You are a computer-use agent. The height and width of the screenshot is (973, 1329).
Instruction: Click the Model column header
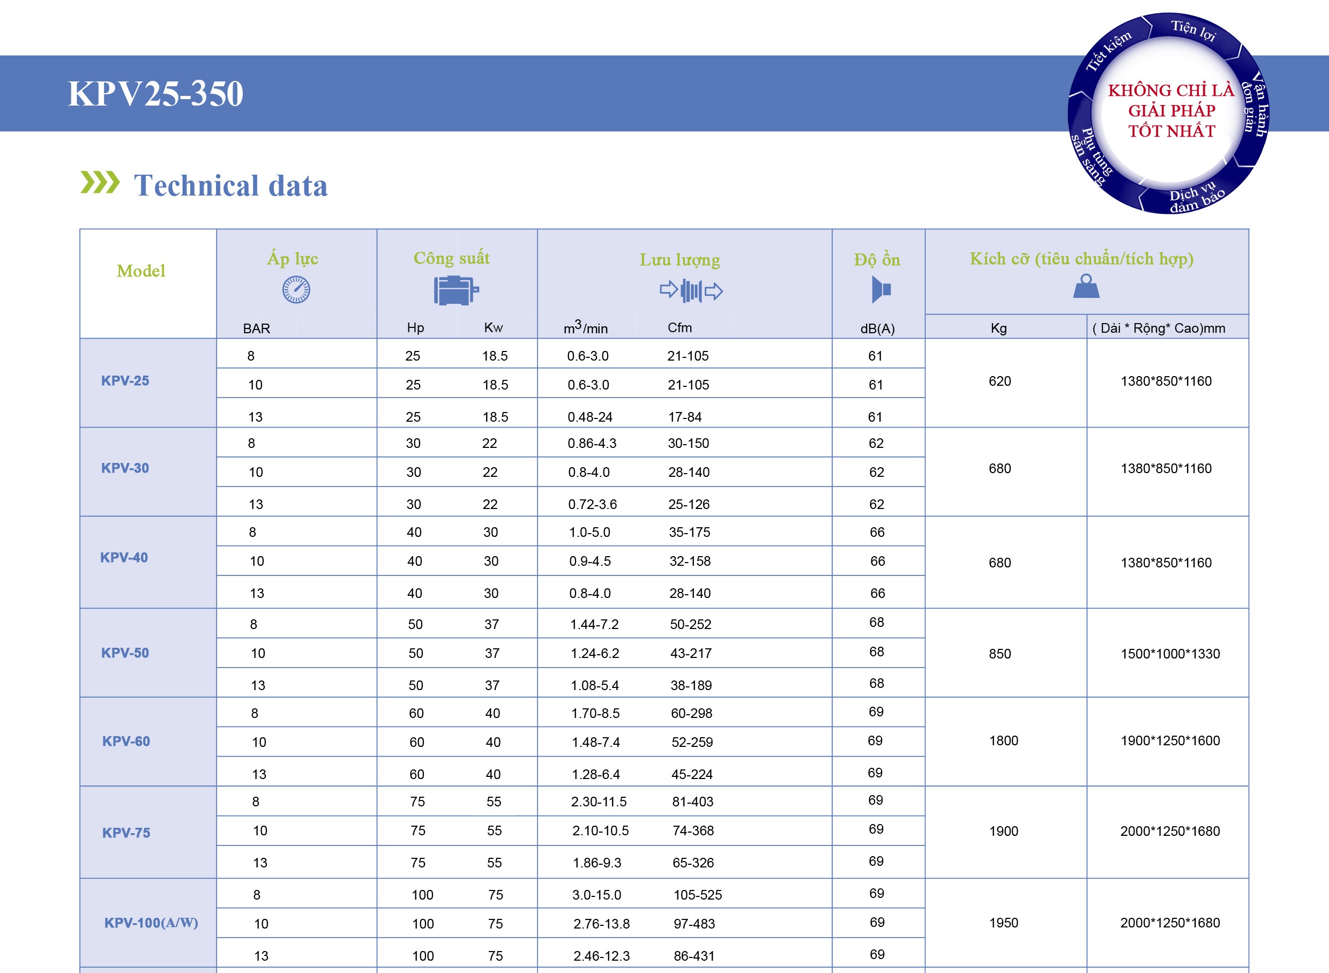click(x=141, y=271)
